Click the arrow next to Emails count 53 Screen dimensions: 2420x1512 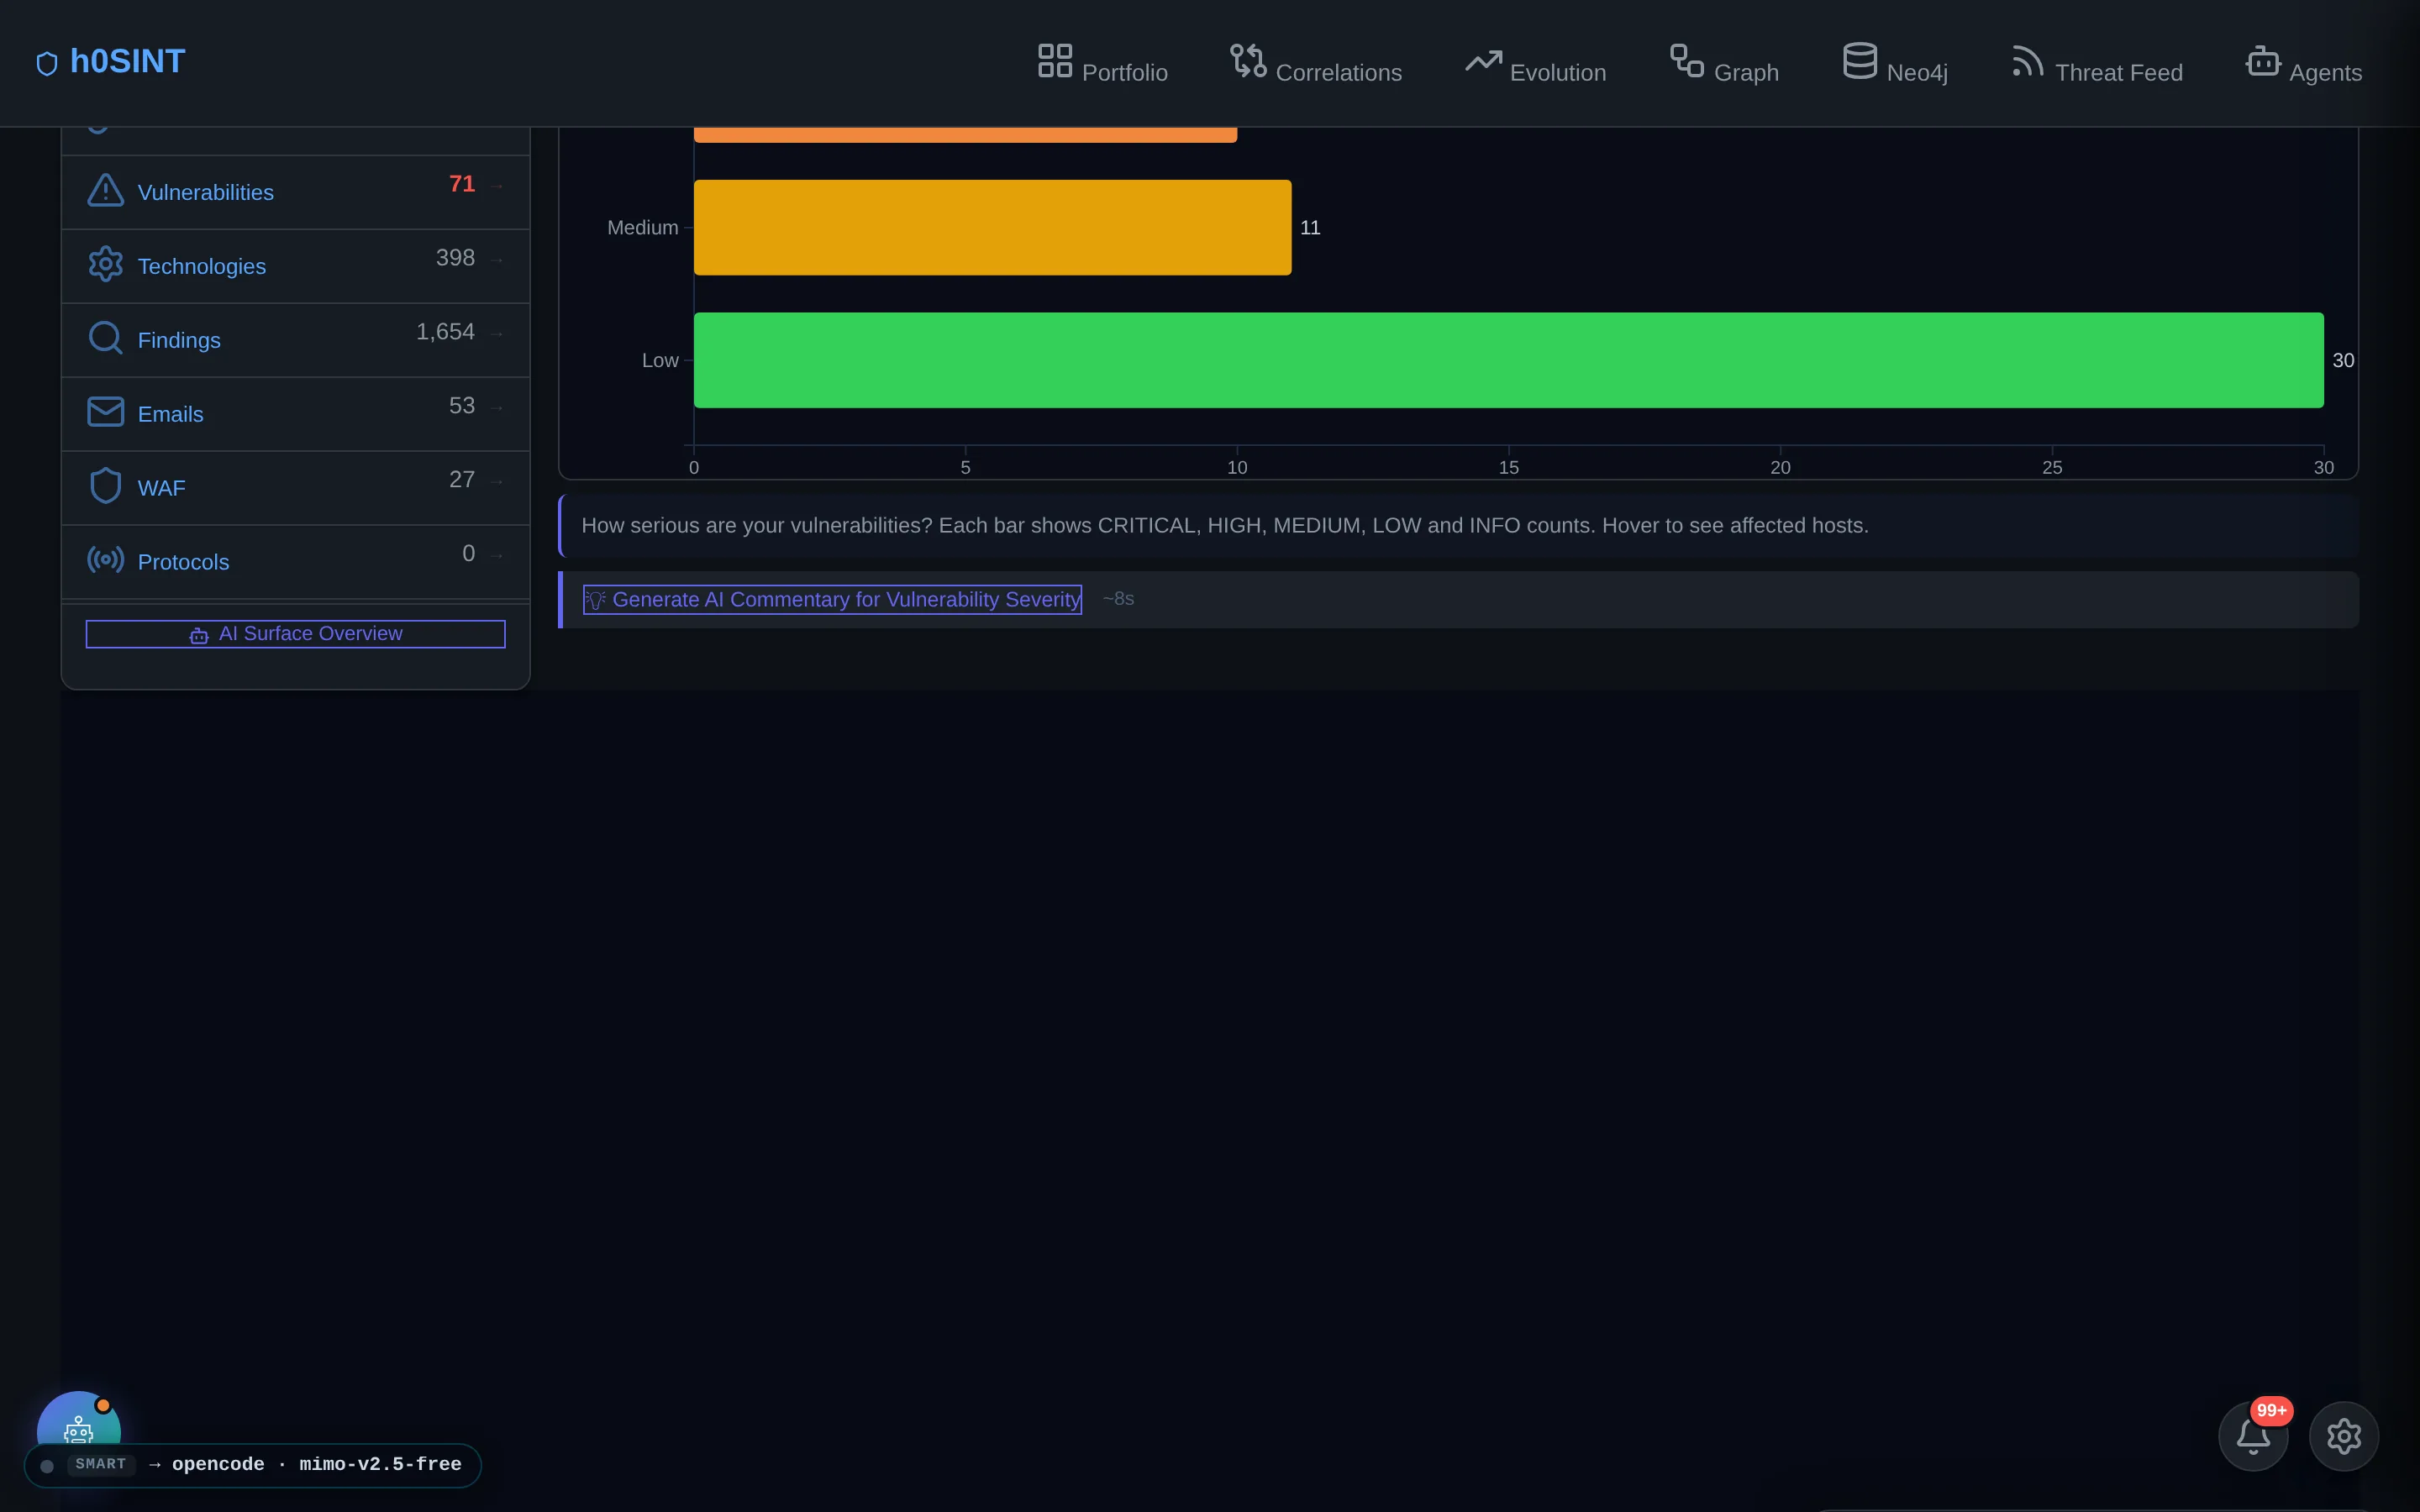pos(497,408)
